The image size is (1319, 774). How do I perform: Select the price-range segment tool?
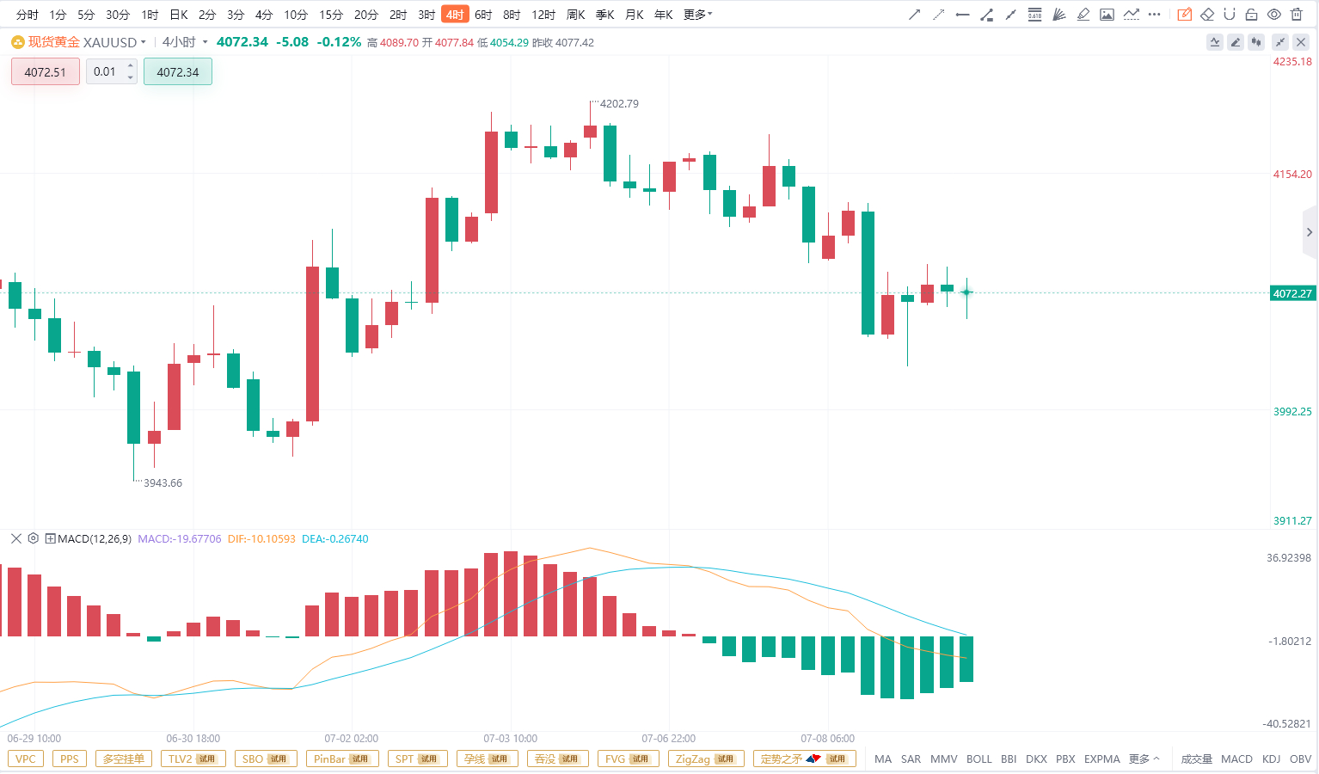[986, 15]
